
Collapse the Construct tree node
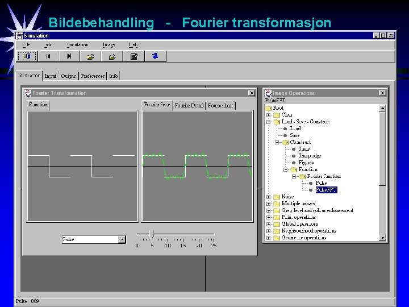pyautogui.click(x=277, y=142)
